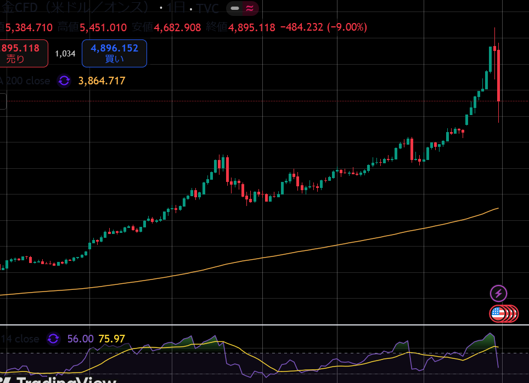Click the white separator above RSI pane

point(263,325)
